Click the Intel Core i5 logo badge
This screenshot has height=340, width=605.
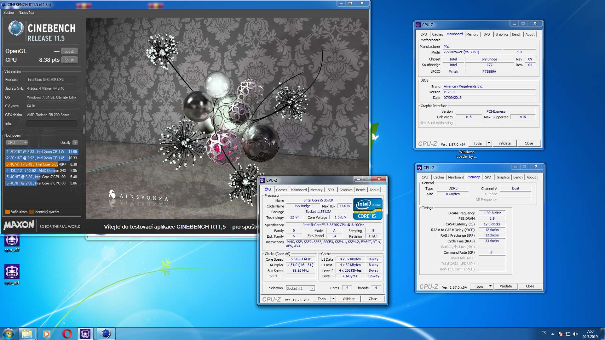coord(368,208)
